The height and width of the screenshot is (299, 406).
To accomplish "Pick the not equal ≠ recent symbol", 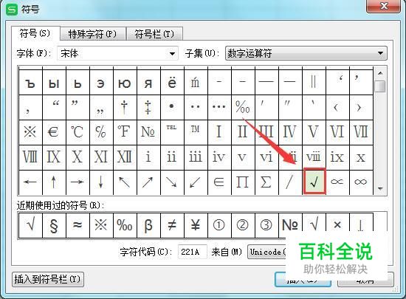I will coord(172,225).
